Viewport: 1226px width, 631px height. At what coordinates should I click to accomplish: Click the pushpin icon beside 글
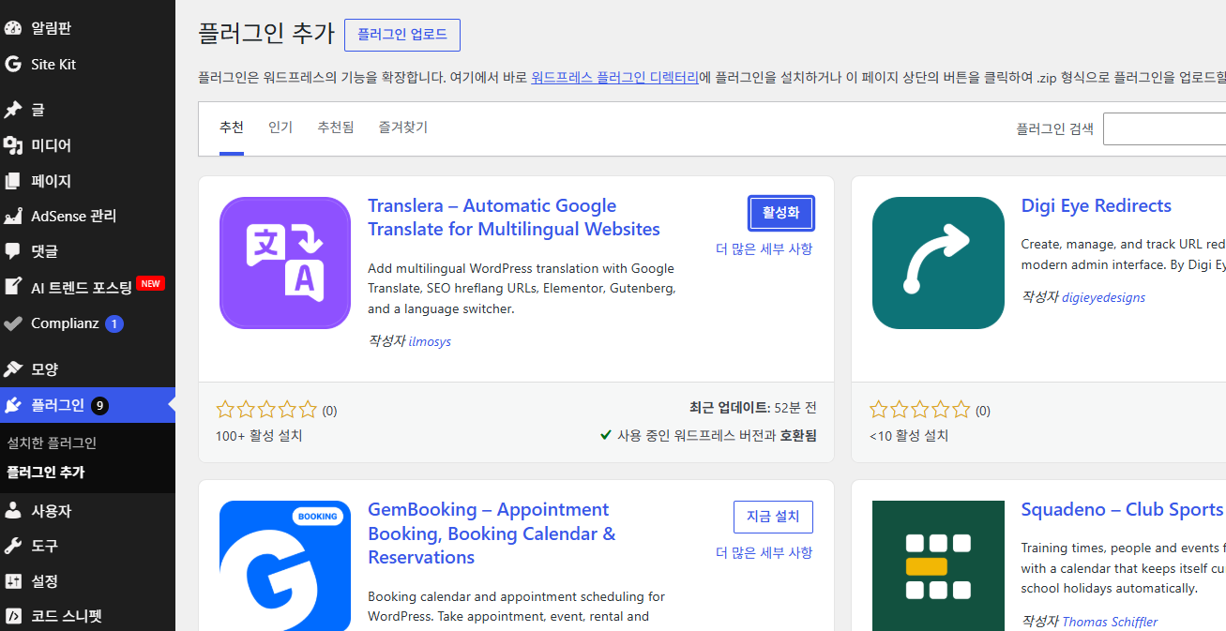pyautogui.click(x=13, y=110)
